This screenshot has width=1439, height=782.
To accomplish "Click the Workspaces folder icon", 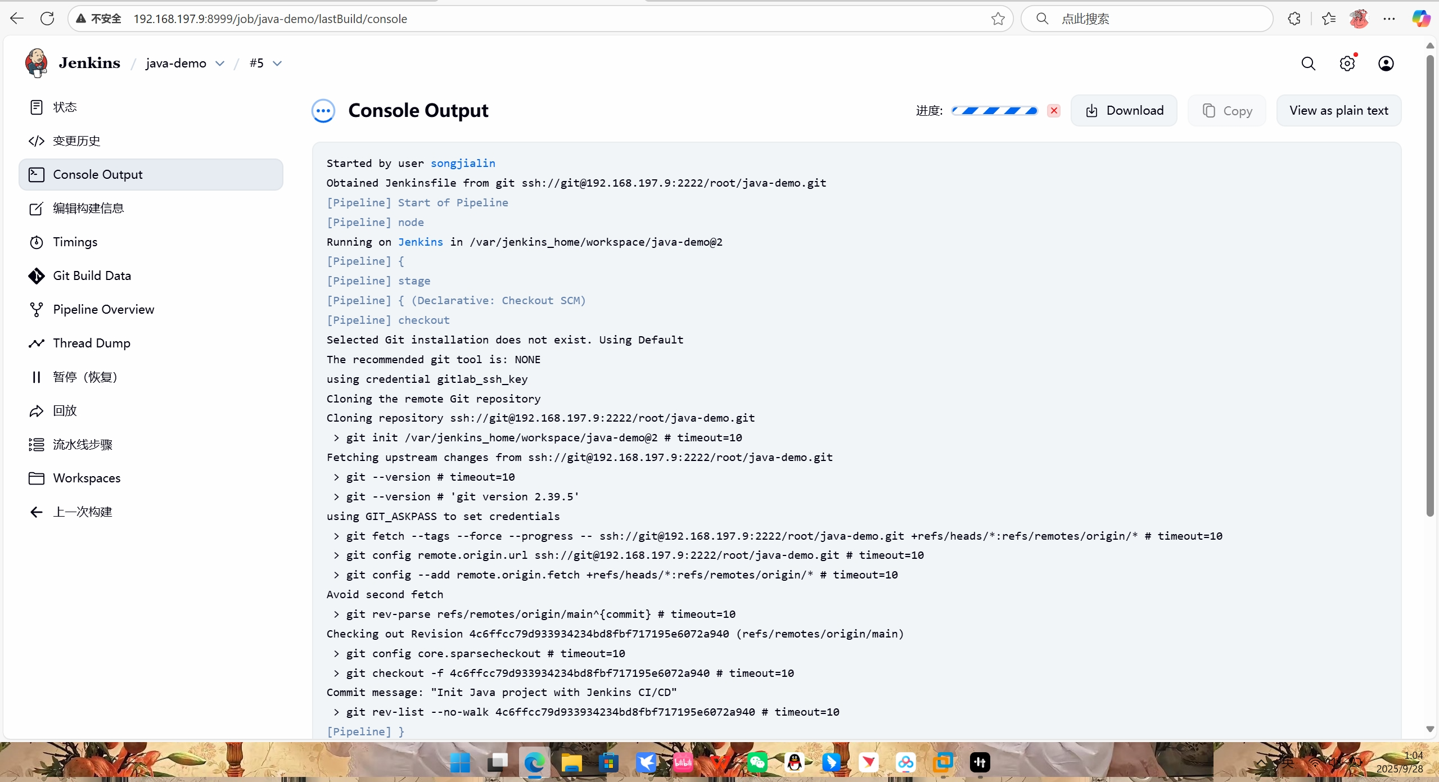I will coord(37,478).
